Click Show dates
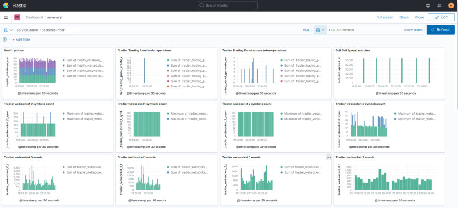Image resolution: width=458 pixels, height=208 pixels. pos(413,30)
